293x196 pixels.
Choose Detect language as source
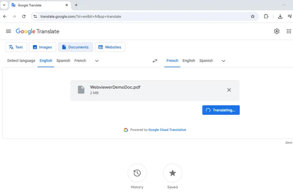click(21, 61)
